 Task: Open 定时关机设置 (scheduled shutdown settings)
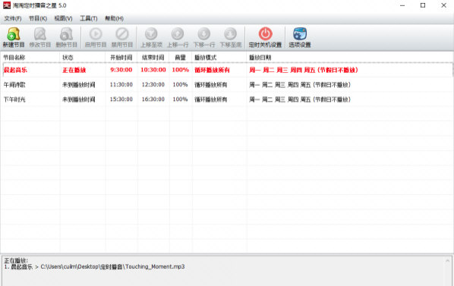[265, 37]
